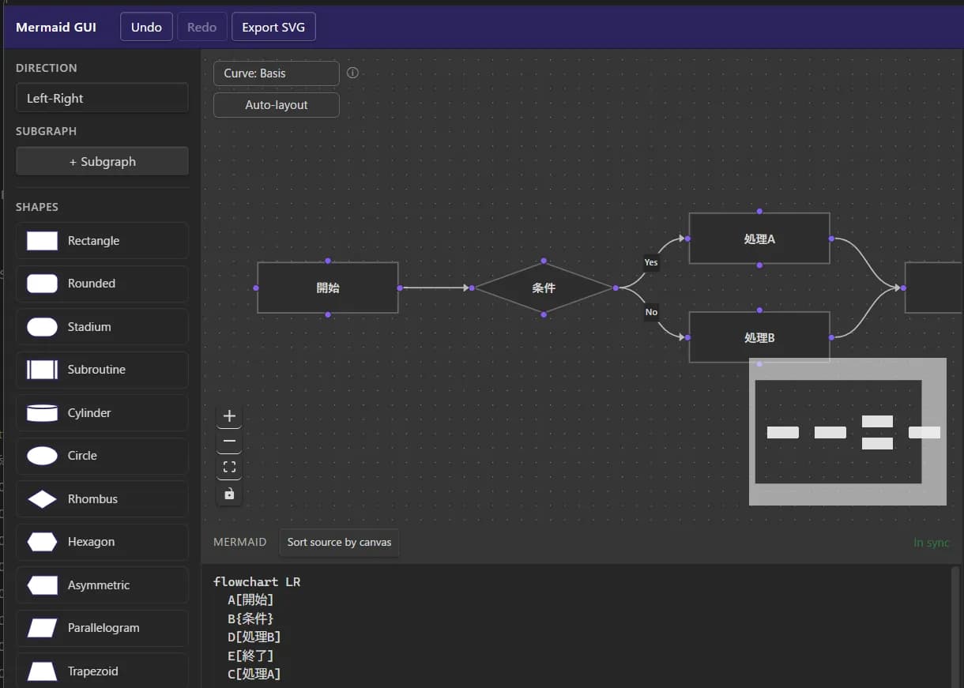Click the left handle of 条件 node
This screenshot has width=964, height=688.
pos(472,288)
